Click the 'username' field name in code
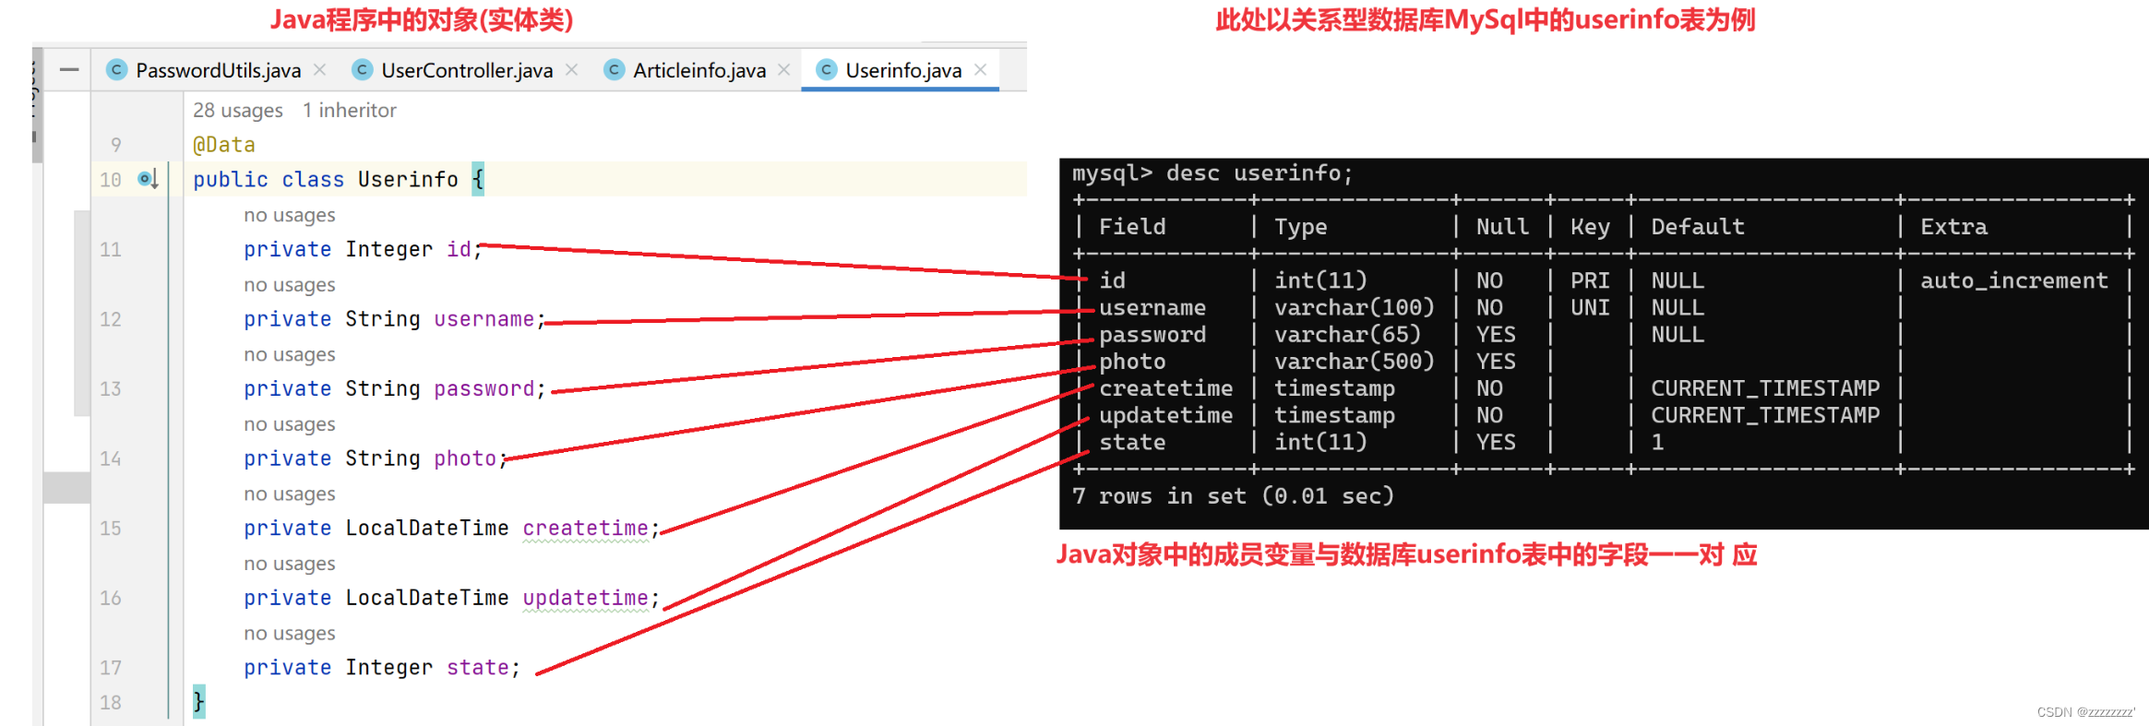Image resolution: width=2149 pixels, height=726 pixels. [x=484, y=319]
